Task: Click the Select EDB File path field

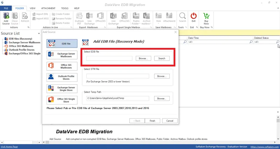Action: click(x=109, y=58)
